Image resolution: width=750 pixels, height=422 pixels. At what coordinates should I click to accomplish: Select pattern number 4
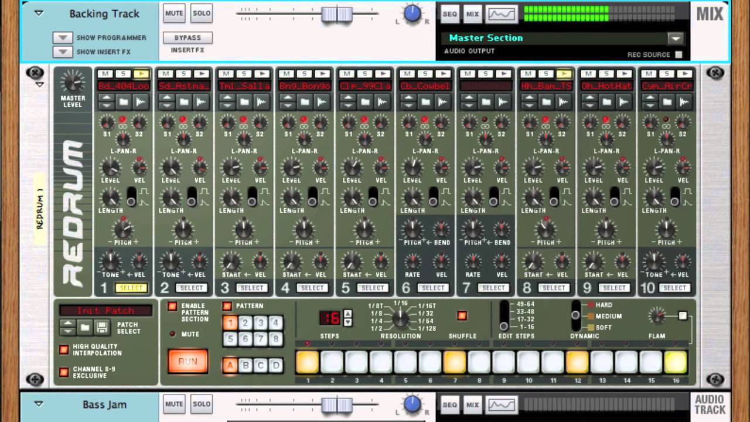[275, 323]
